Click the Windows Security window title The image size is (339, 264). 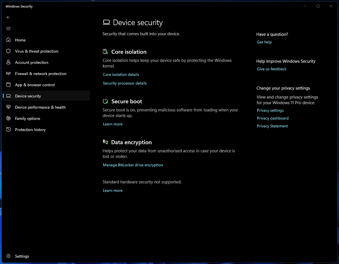[19, 6]
